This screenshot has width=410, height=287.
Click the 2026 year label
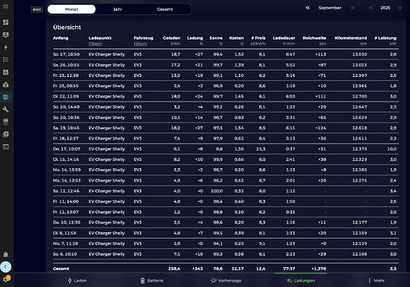point(385,8)
